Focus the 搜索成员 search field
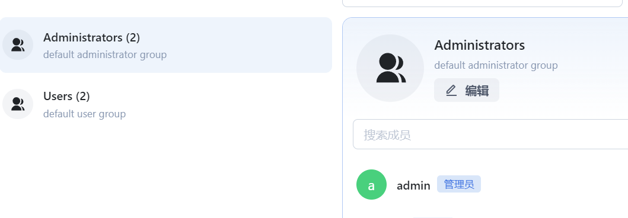Viewport: 628px width, 218px height. pos(490,134)
